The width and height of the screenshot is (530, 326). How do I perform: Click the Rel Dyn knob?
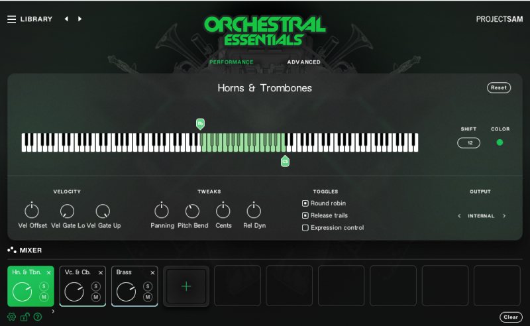[254, 211]
